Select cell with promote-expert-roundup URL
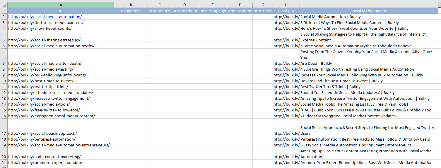This screenshot has width=441, height=168. (x=61, y=162)
